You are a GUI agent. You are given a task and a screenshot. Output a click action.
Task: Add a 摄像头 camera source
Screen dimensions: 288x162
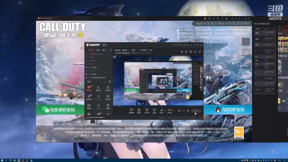[x=139, y=111]
